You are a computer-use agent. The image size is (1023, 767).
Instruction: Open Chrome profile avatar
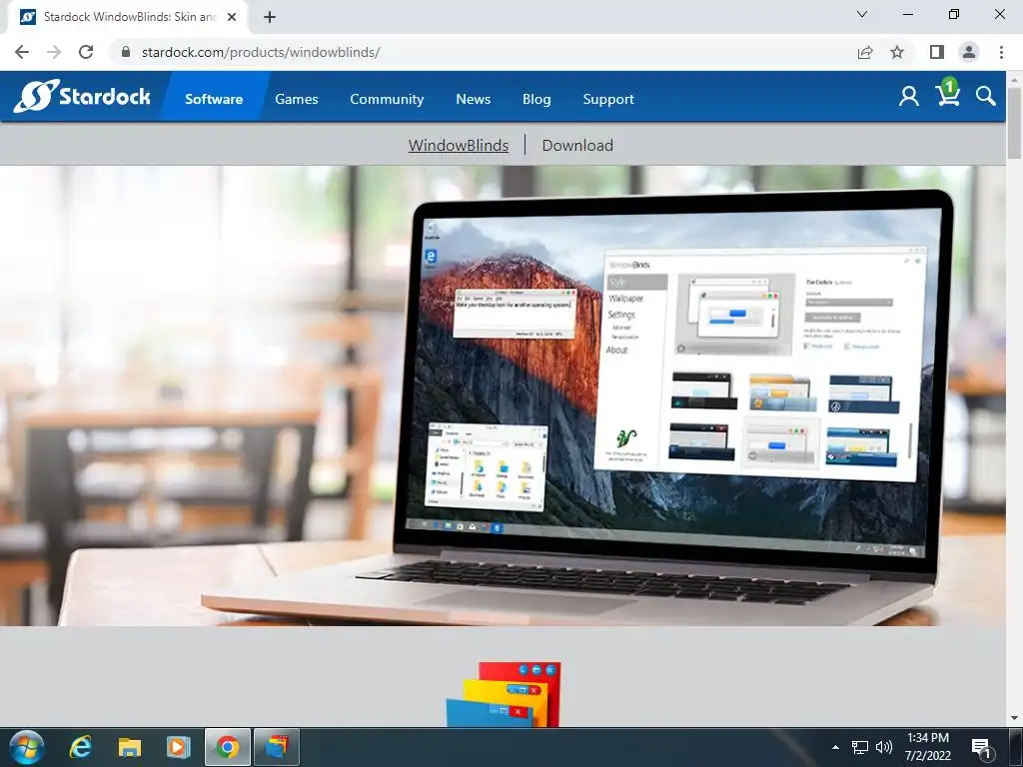coord(969,52)
